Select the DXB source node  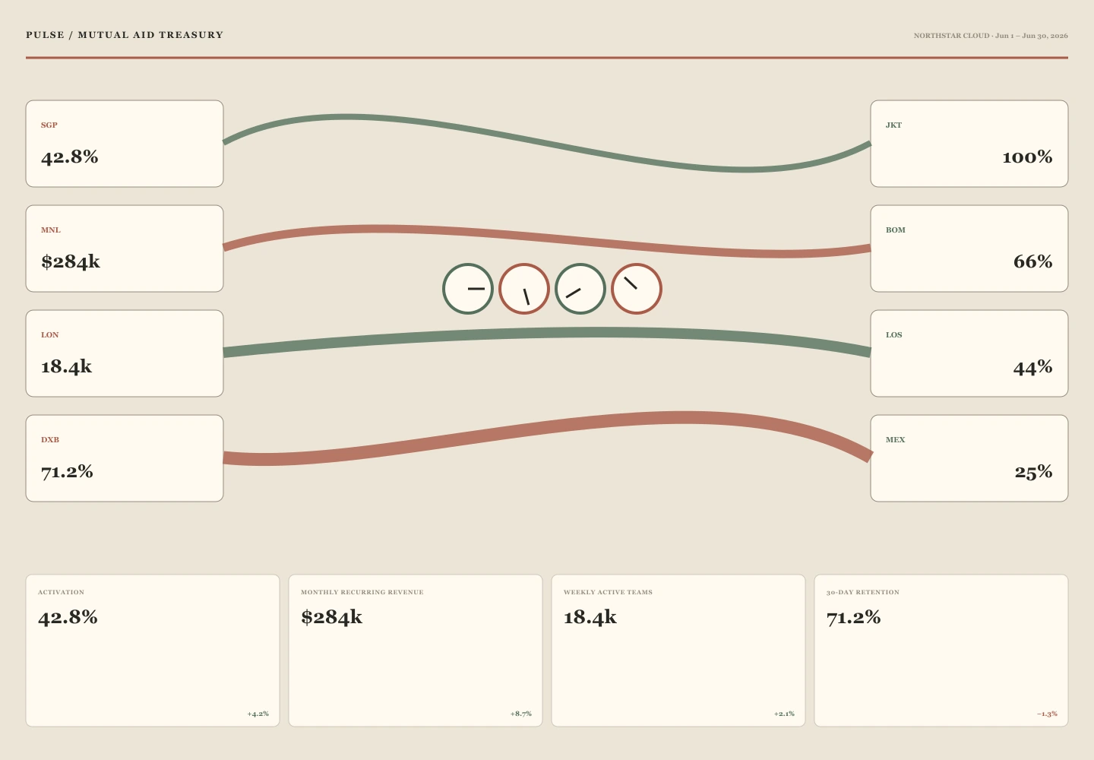[125, 458]
